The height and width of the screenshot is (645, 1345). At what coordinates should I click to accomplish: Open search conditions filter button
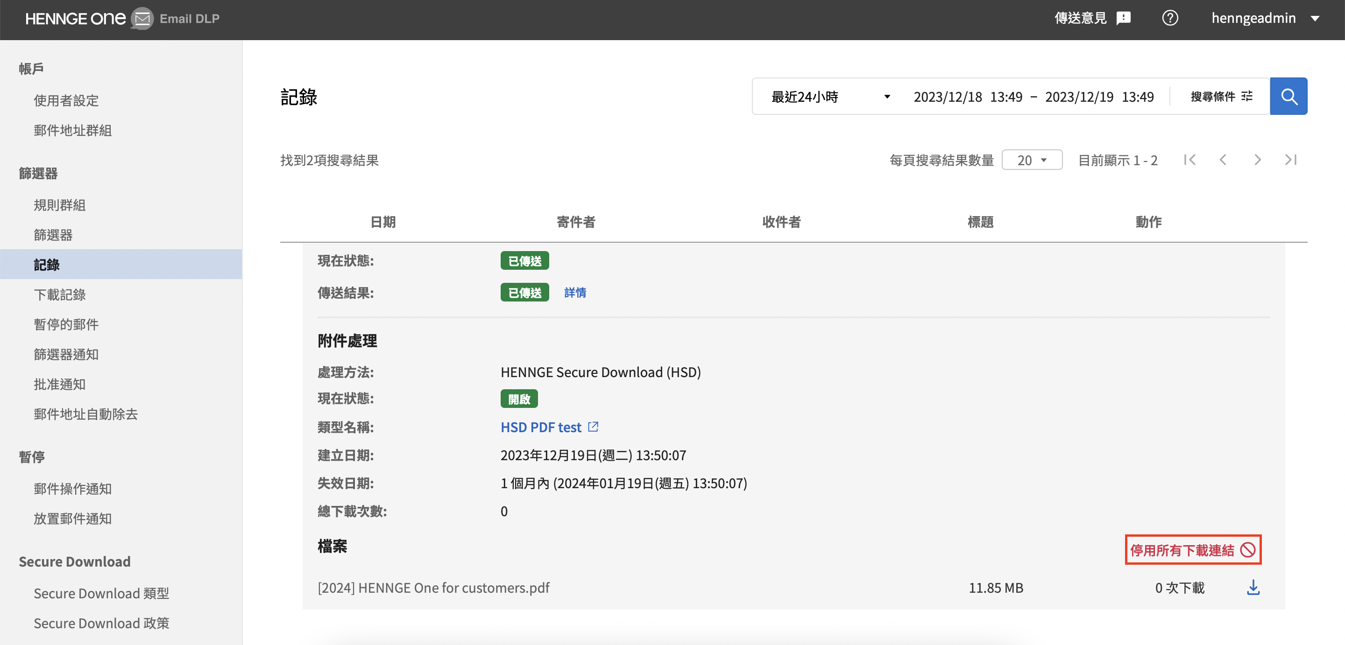pyautogui.click(x=1221, y=97)
